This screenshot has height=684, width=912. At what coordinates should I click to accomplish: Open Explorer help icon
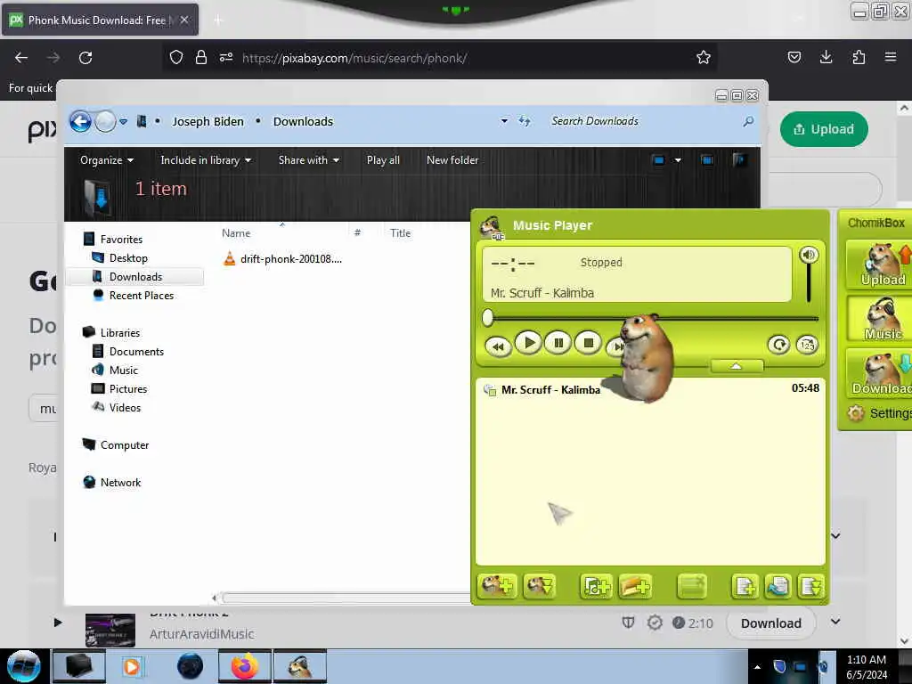[x=738, y=159]
